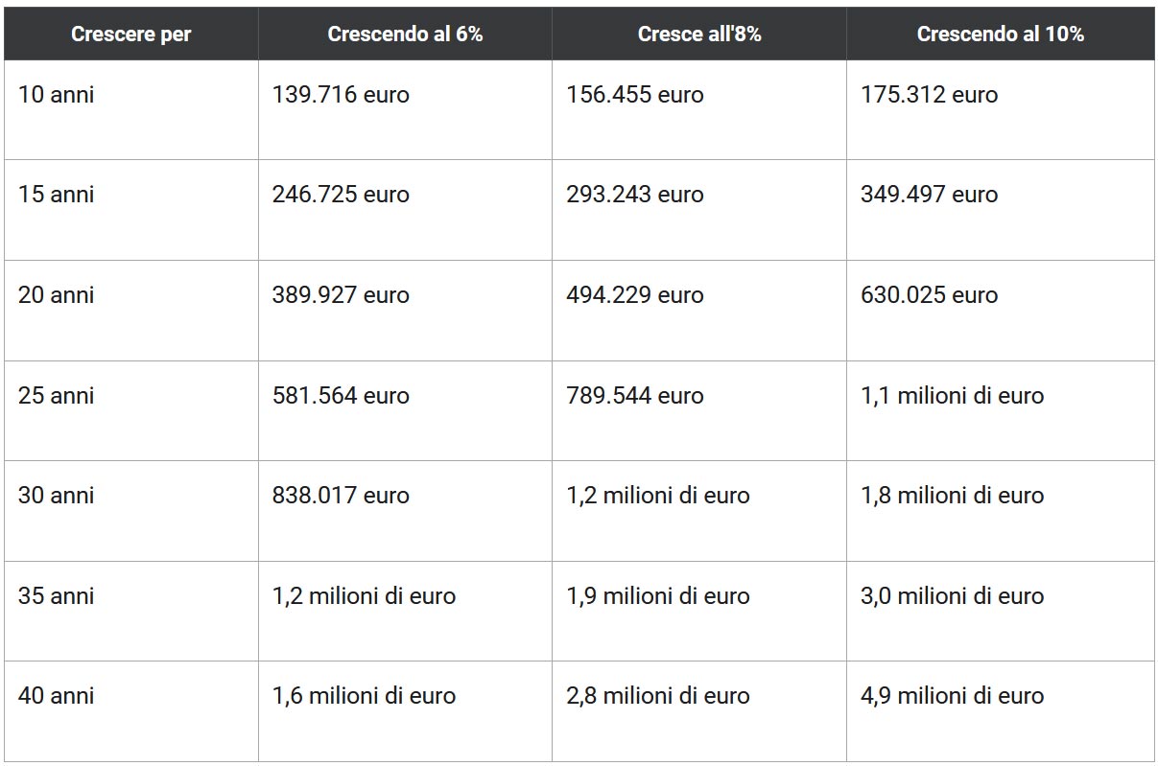This screenshot has width=1158, height=766.
Task: Click the "30 anni" row label
Action: (x=57, y=496)
